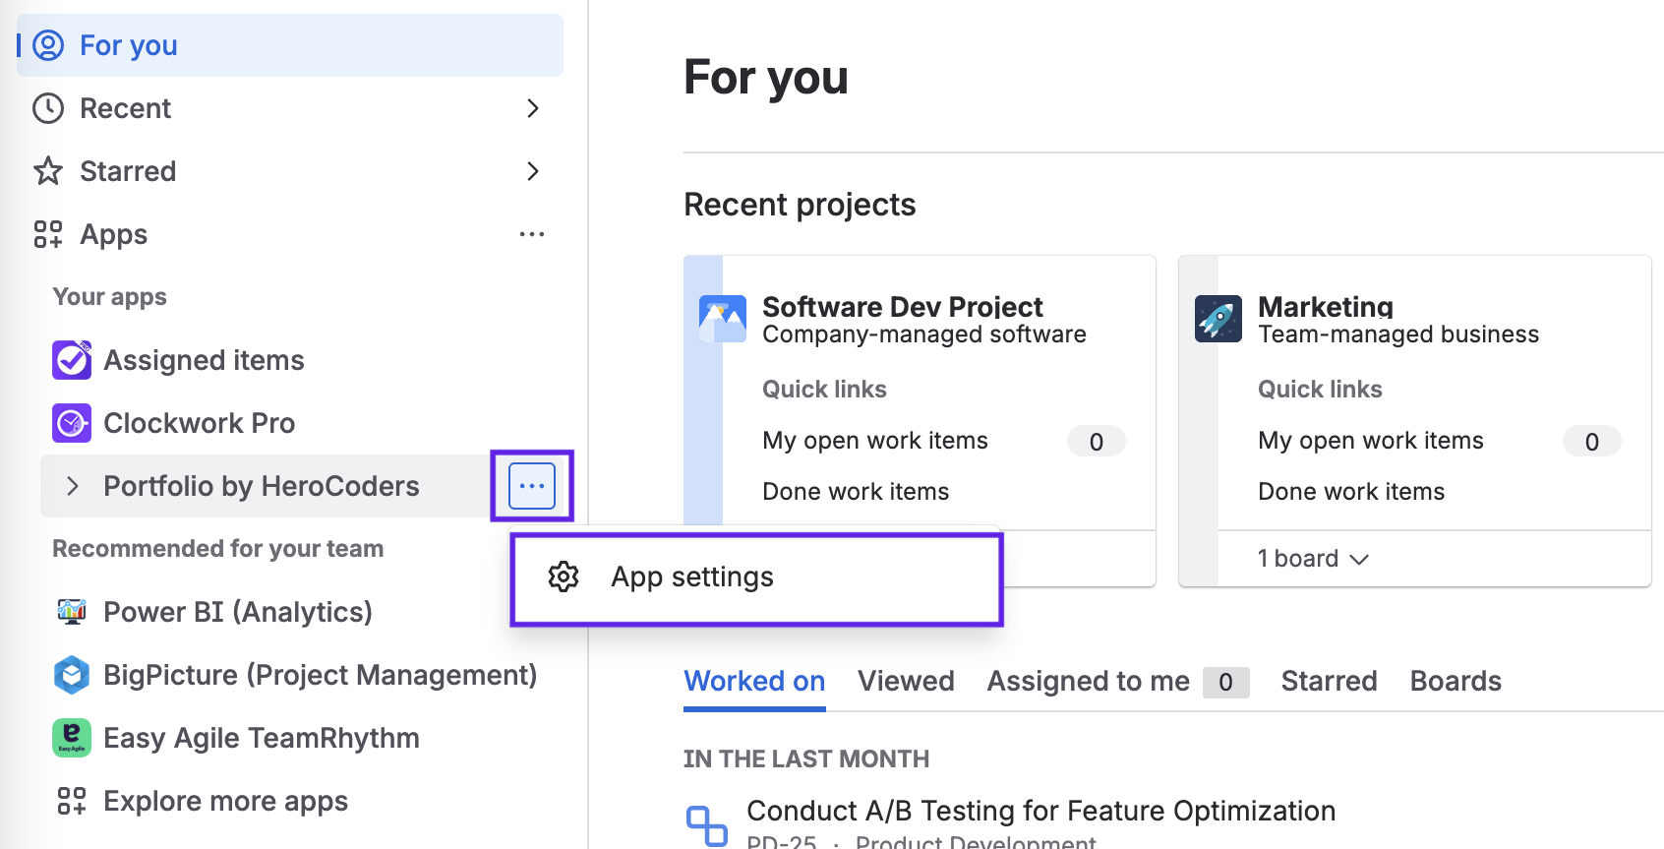
Task: Click the Explore more apps grid icon
Action: [x=72, y=801]
